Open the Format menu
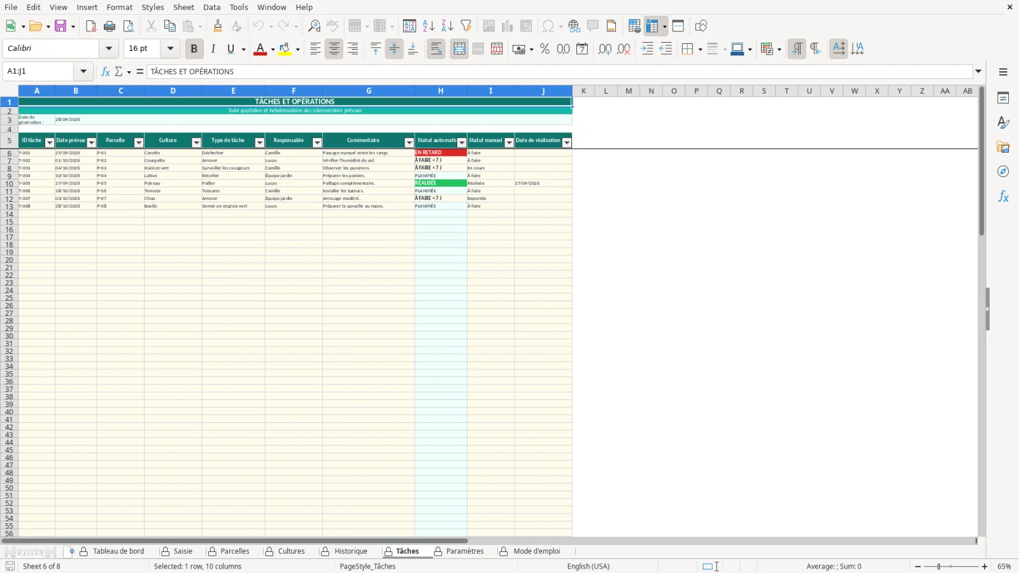This screenshot has width=1019, height=573. point(120,7)
